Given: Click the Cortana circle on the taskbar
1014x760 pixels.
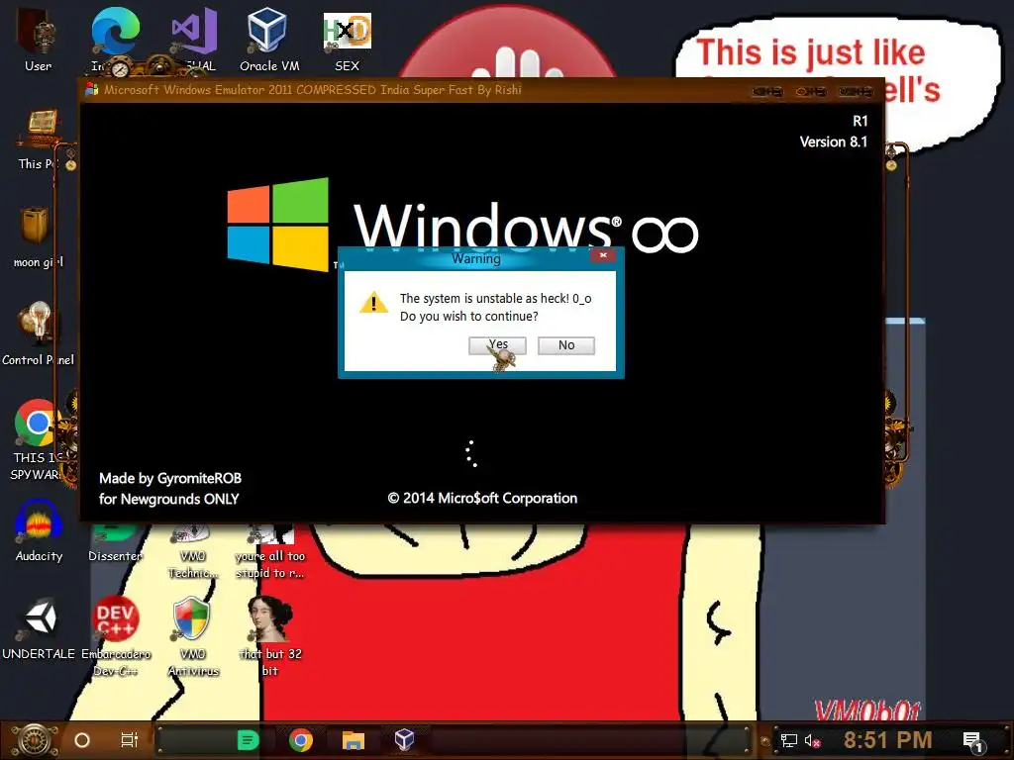Looking at the screenshot, I should click(82, 740).
